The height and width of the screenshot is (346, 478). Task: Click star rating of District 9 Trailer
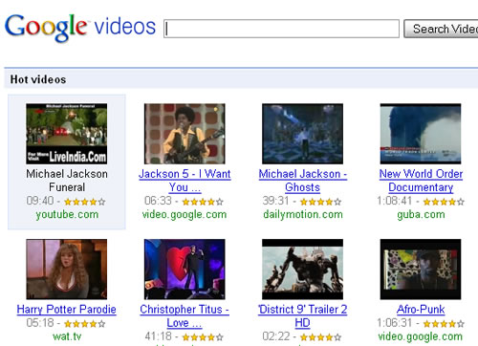tap(320, 336)
